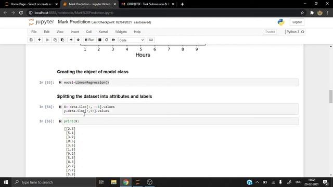Click the localhost address bar
This screenshot has width=333, height=187.
point(165,12)
